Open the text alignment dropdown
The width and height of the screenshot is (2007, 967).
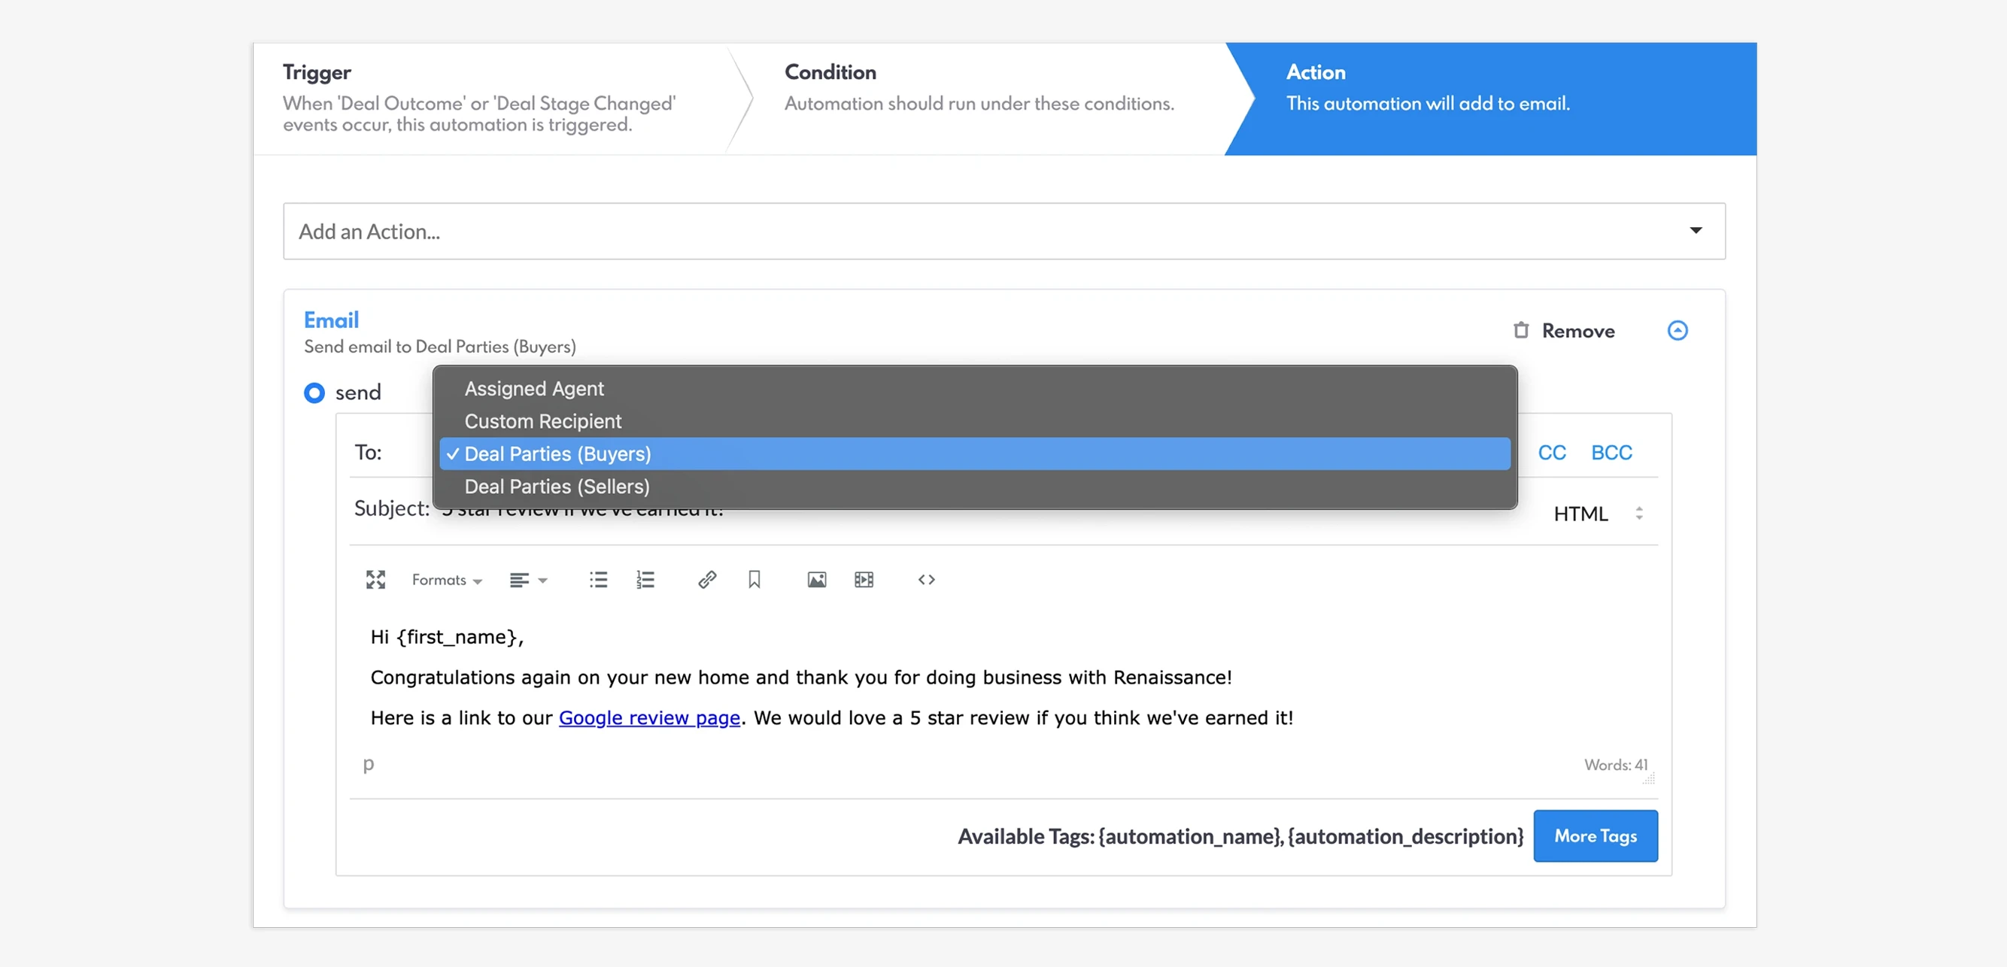coord(528,580)
